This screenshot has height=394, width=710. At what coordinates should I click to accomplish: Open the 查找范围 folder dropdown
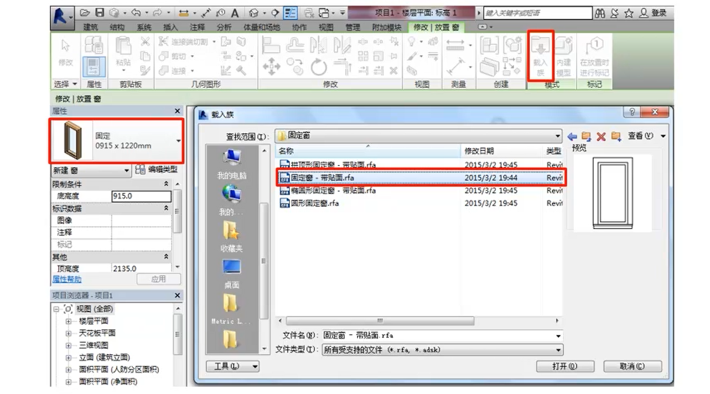coord(558,136)
